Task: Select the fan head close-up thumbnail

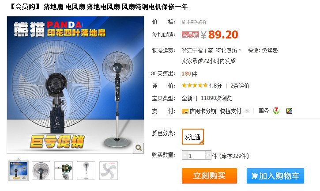Action: click(41, 171)
